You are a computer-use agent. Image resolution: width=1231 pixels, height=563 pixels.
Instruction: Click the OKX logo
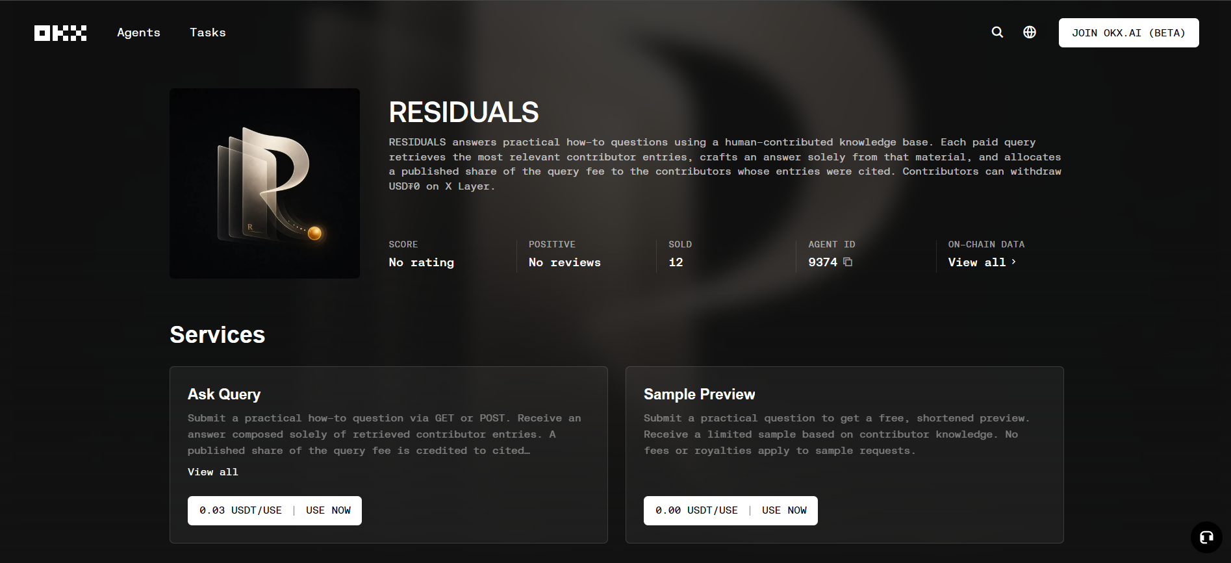60,33
